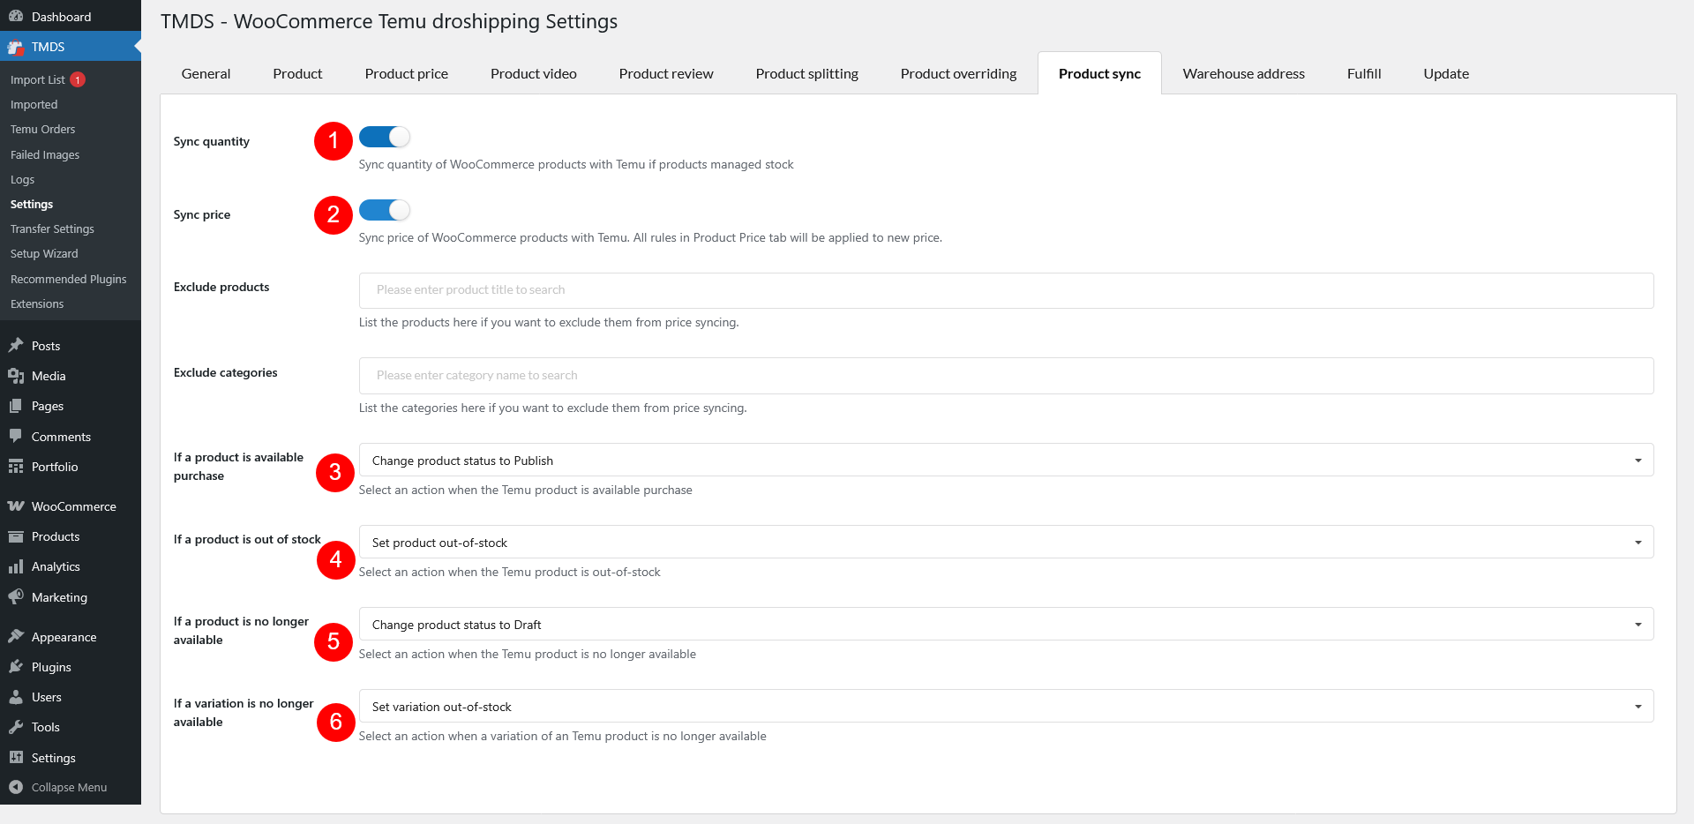Click the WooCommerce logo icon
Image resolution: width=1694 pixels, height=824 pixels.
16,506
